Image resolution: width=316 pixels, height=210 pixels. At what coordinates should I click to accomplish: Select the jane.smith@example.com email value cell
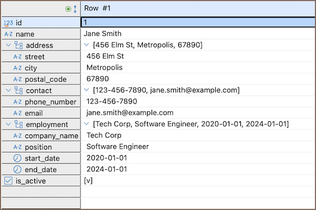point(198,113)
